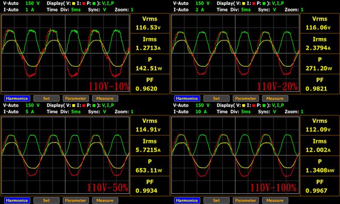Click the red I color swatch, top-right panel

tap(254, 4)
